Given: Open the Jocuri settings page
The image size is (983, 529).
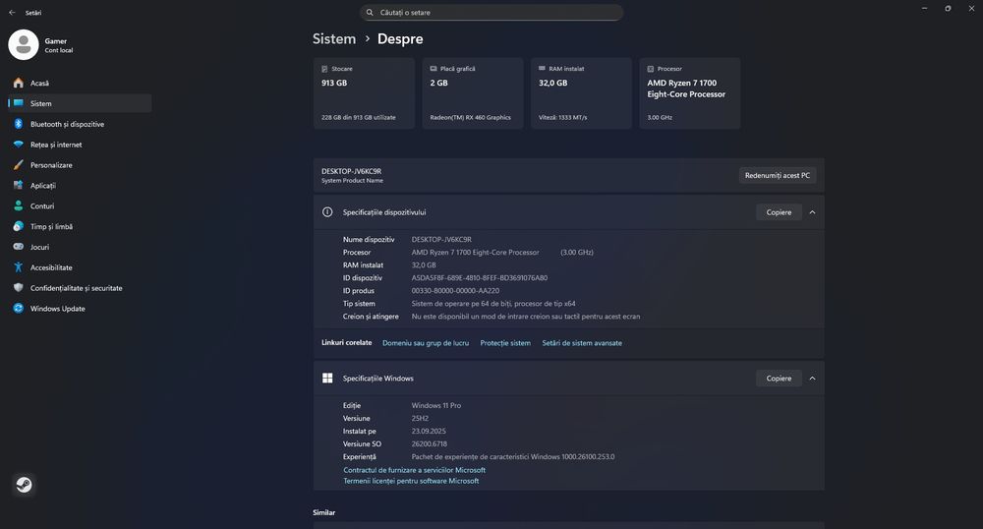Looking at the screenshot, I should click(x=39, y=247).
